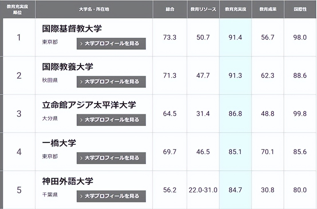Click 立命館アジア太平洋大学's profile button
The height and width of the screenshot is (209, 317).
(111, 120)
